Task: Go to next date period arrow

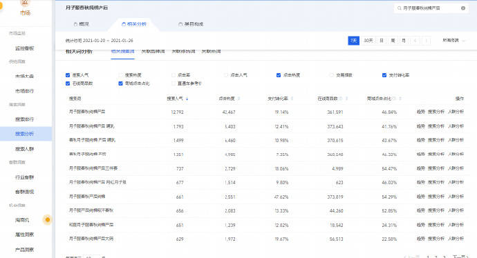Action: [427, 41]
